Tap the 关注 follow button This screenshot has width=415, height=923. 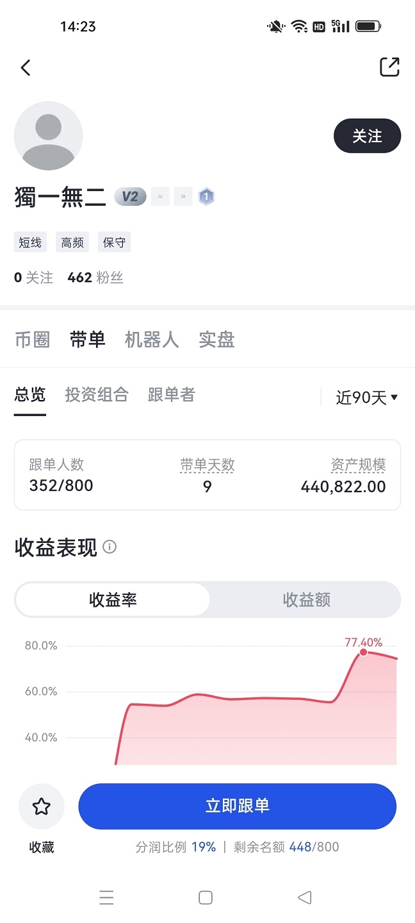367,135
